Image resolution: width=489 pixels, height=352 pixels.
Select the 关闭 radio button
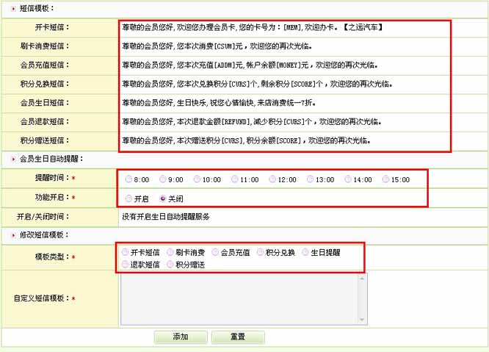click(x=163, y=198)
